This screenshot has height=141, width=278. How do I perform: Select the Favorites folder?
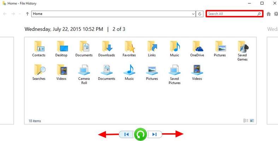129,49
